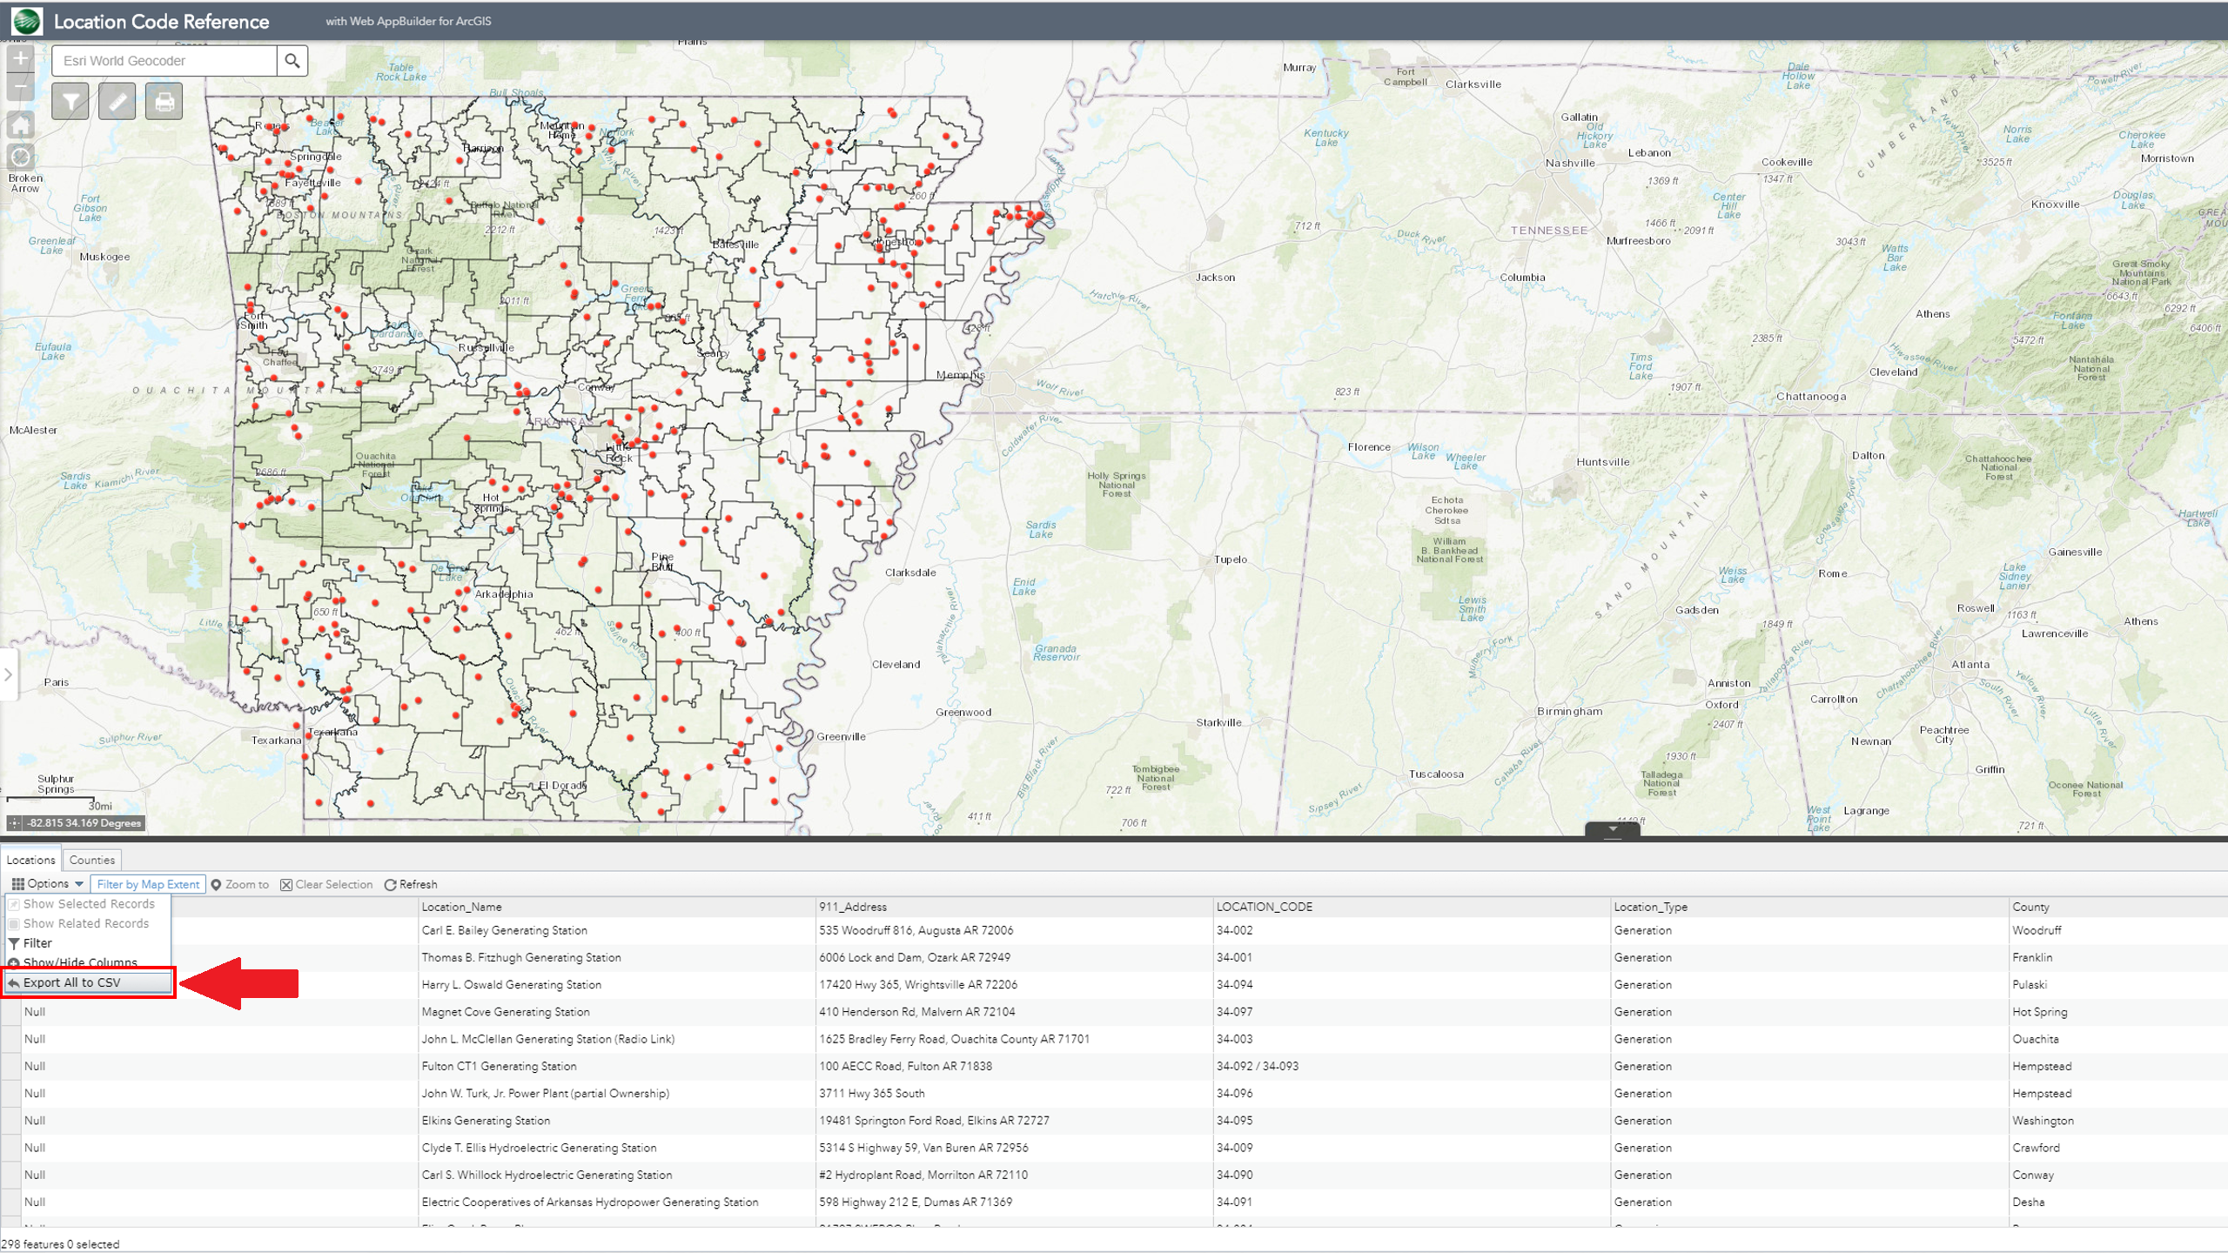Sort by LOCATION_CODE column header
This screenshot has height=1253, width=2228.
pyautogui.click(x=1412, y=907)
